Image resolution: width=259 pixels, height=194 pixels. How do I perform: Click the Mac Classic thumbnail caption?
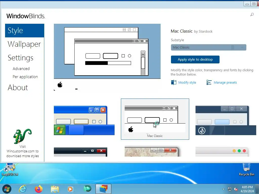click(x=155, y=136)
